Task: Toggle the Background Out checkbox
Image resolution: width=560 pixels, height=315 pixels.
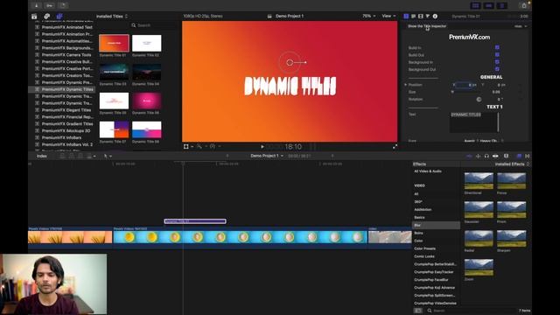Action: 497,69
